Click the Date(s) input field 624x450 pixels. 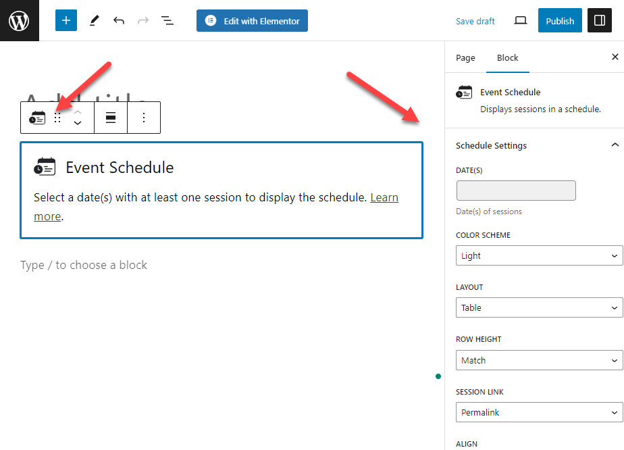(516, 191)
